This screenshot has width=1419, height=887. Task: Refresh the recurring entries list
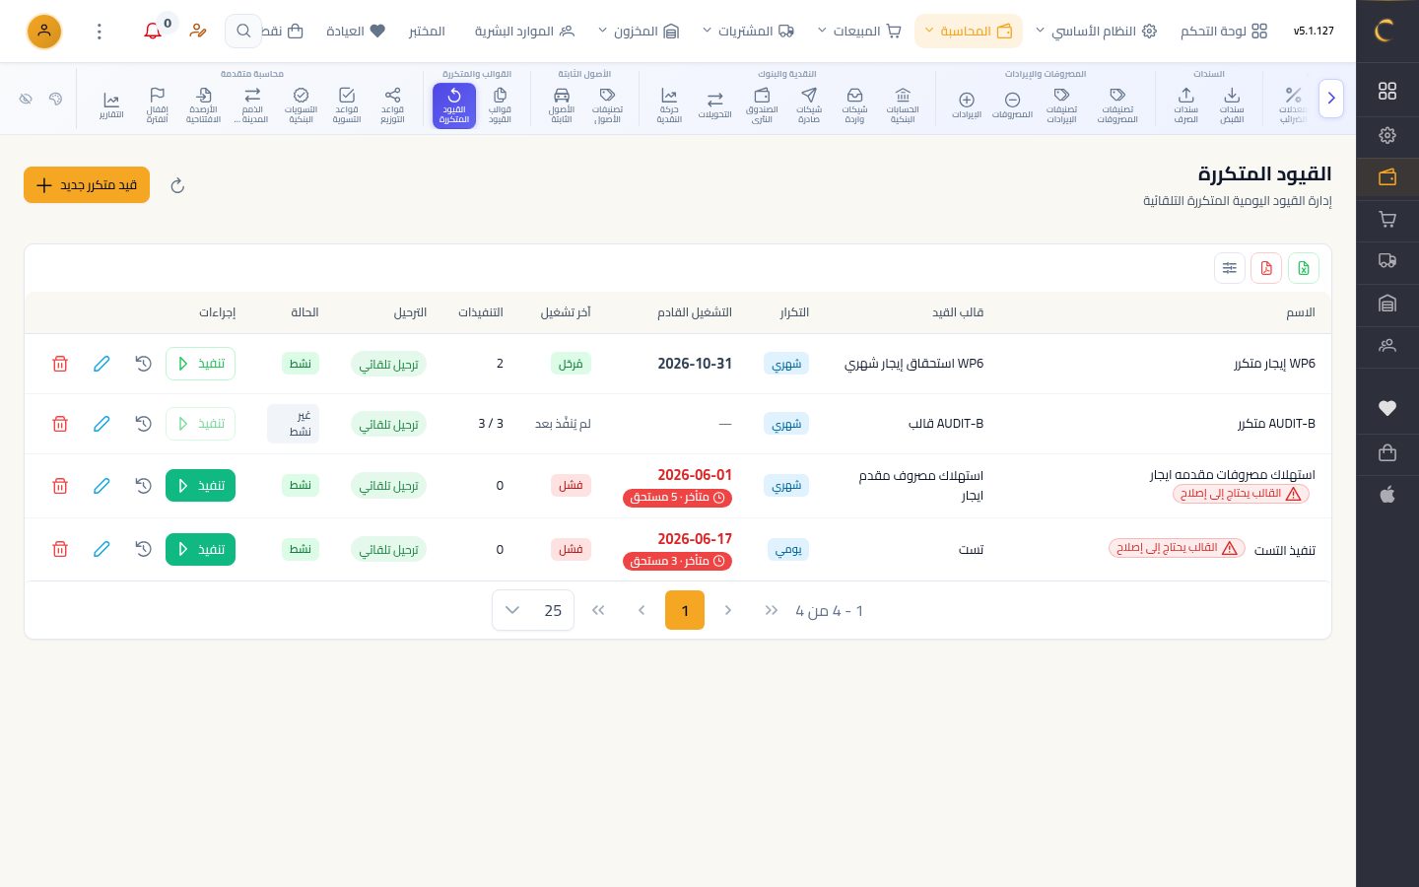pyautogui.click(x=177, y=185)
